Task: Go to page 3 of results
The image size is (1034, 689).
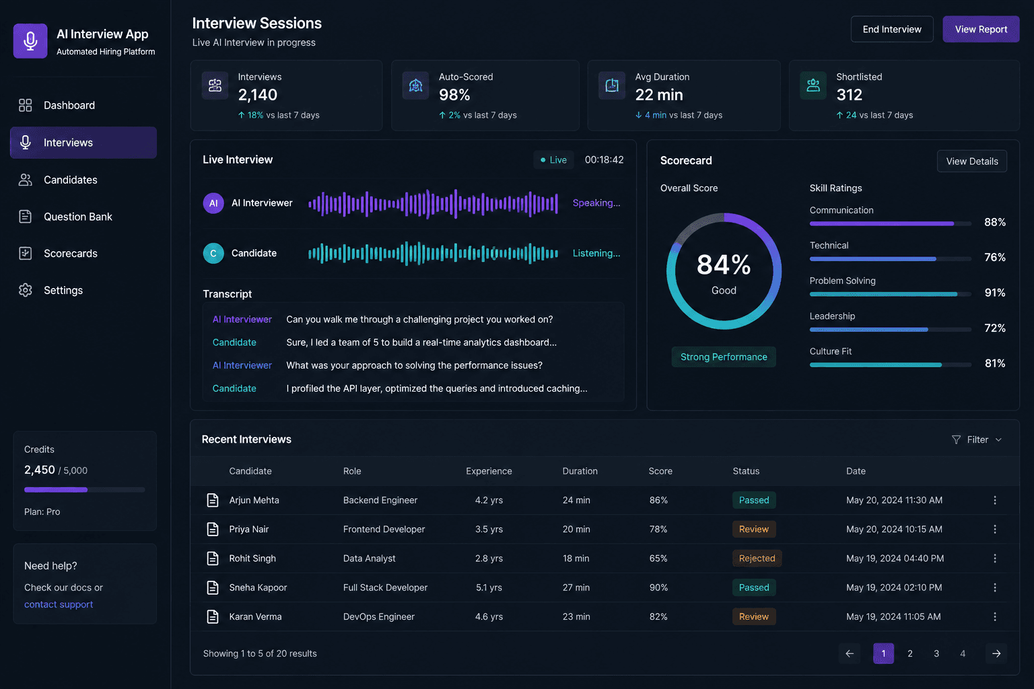Action: [x=936, y=653]
